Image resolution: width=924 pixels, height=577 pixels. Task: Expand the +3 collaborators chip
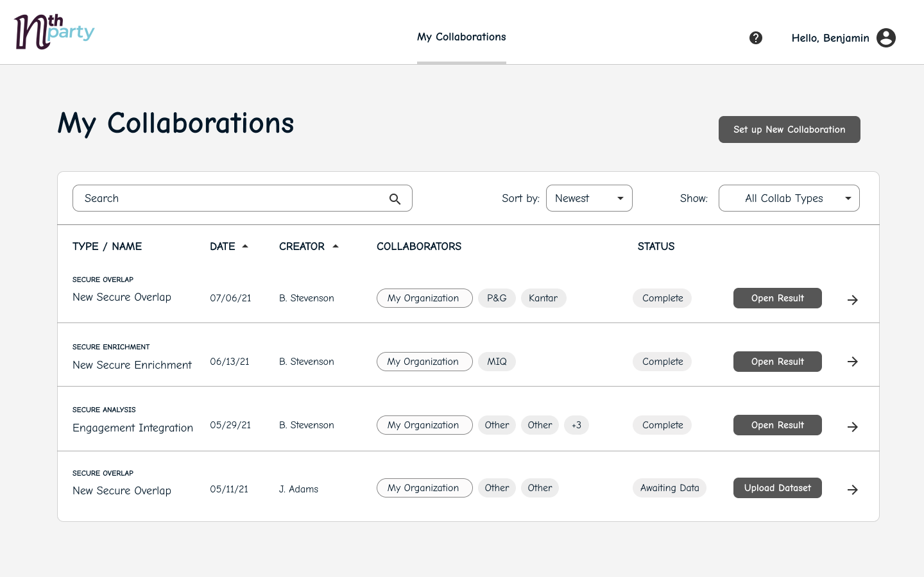click(x=576, y=425)
